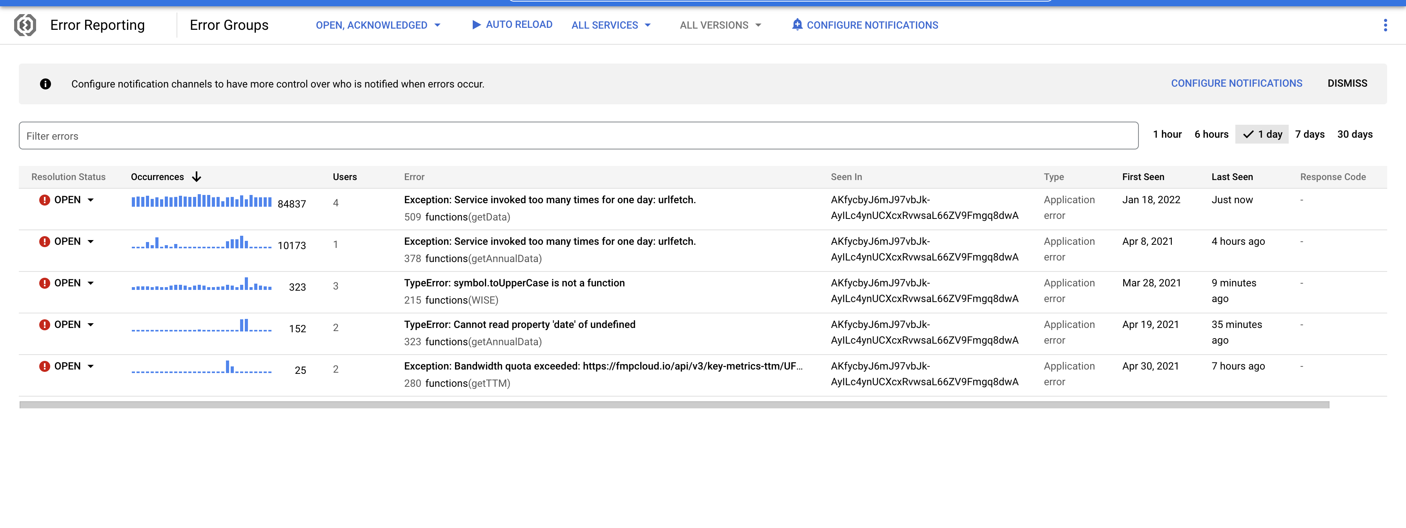Click the Error Groups page title
The height and width of the screenshot is (528, 1406).
[229, 25]
